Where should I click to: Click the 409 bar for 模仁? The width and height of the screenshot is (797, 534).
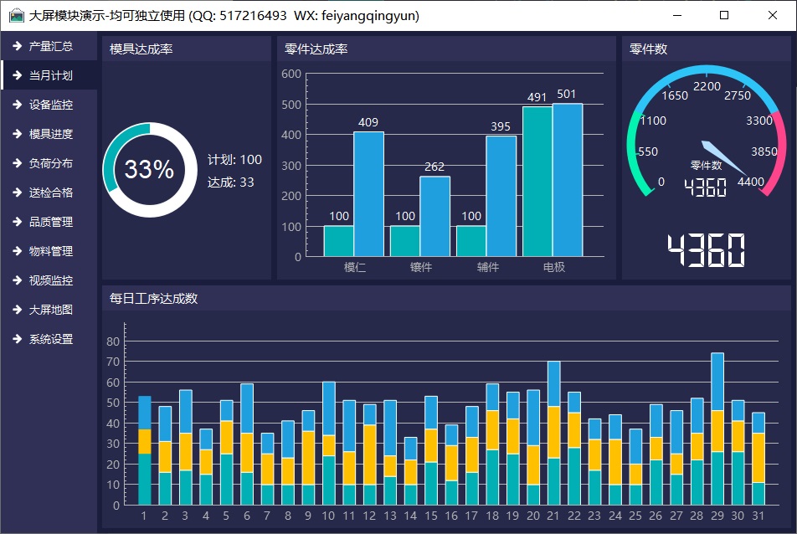coord(368,193)
